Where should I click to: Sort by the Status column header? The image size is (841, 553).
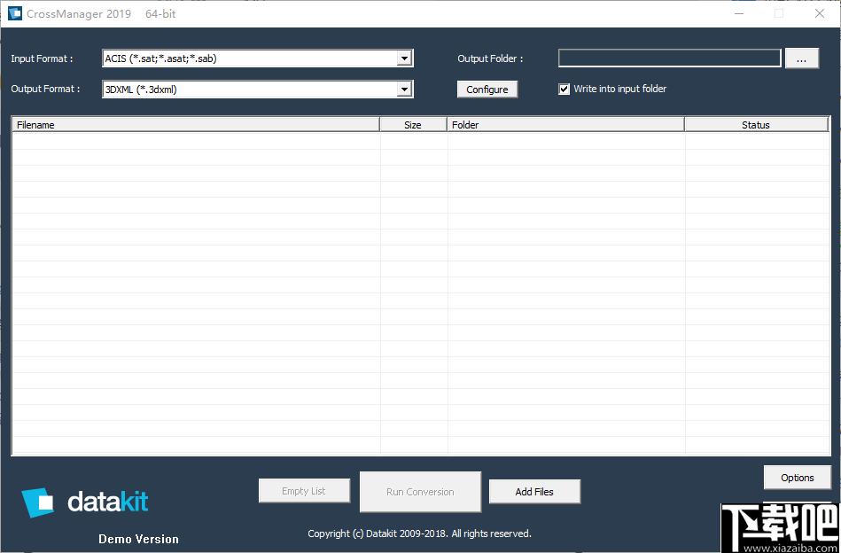pyautogui.click(x=756, y=124)
